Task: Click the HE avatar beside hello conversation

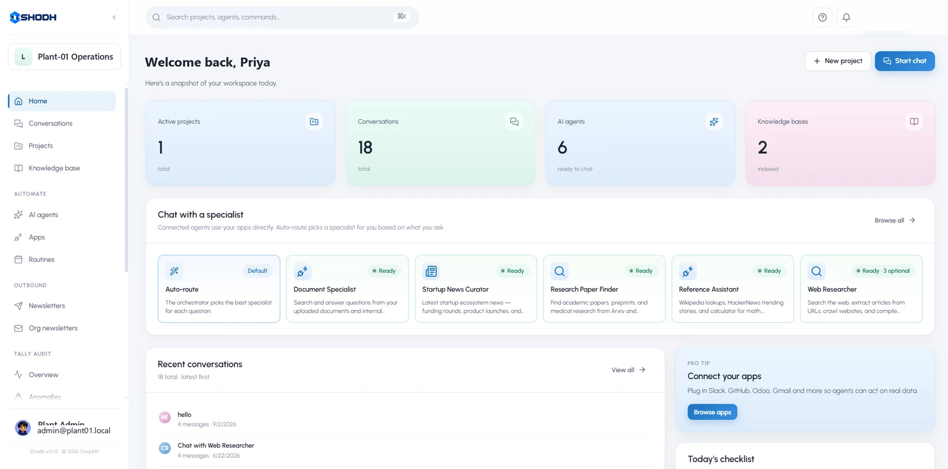Action: pos(165,418)
